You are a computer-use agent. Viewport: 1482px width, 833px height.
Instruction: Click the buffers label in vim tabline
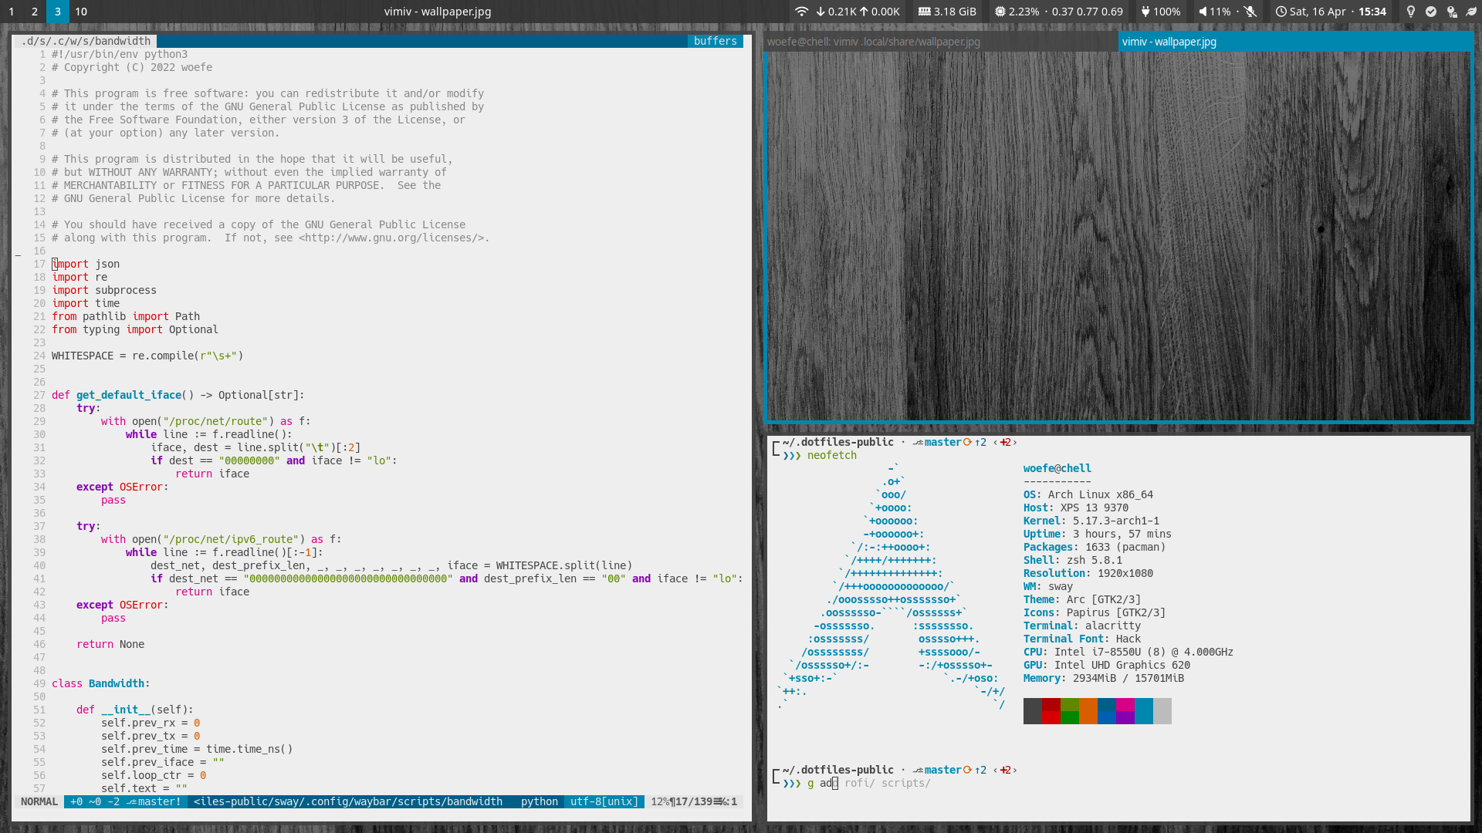(715, 41)
